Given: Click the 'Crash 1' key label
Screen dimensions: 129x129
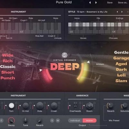Looking at the screenshot, I should (x=24, y=20).
